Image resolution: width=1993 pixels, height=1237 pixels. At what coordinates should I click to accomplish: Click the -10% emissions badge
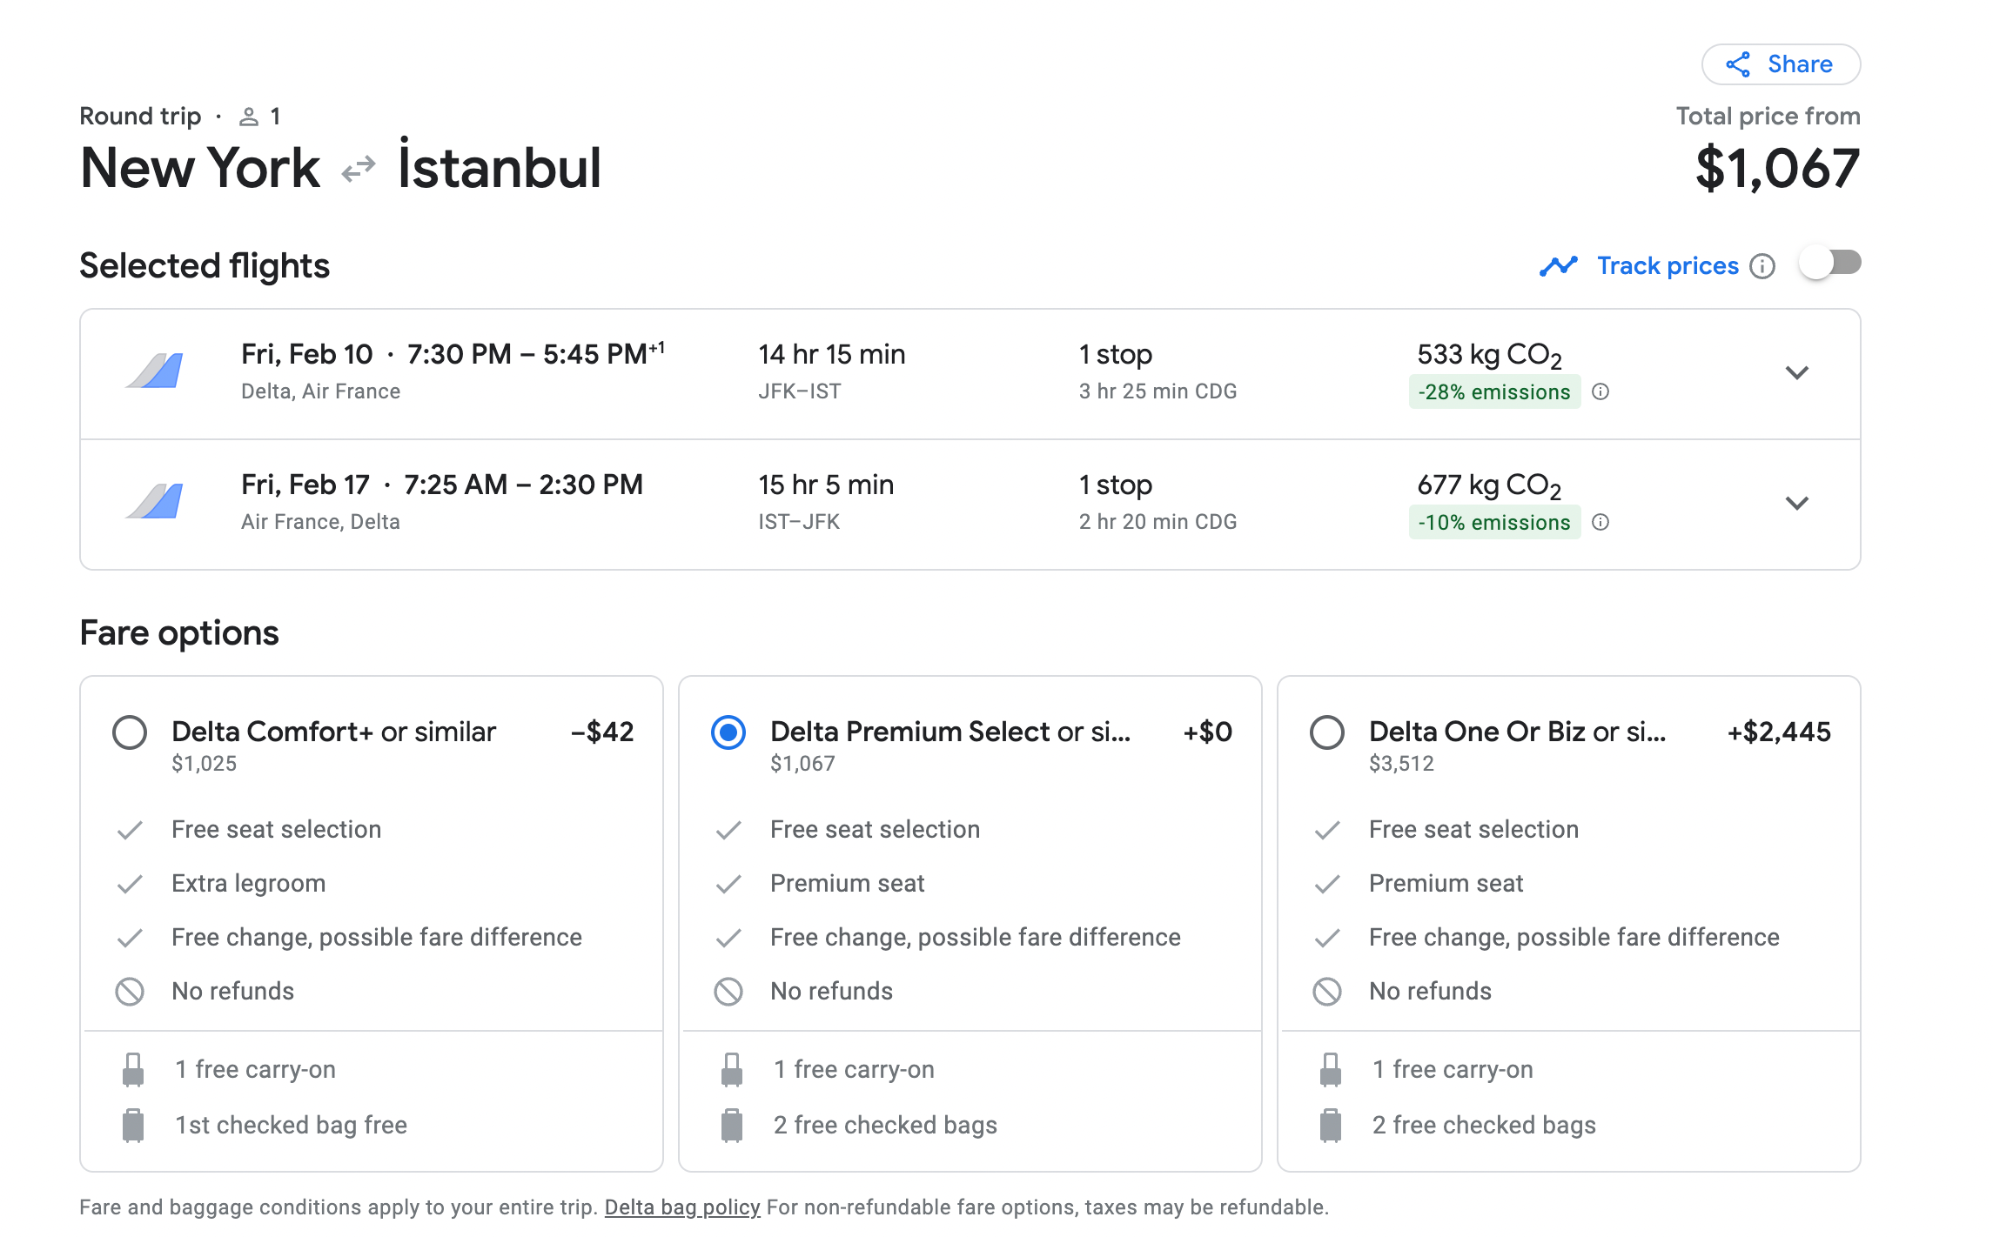click(x=1493, y=523)
